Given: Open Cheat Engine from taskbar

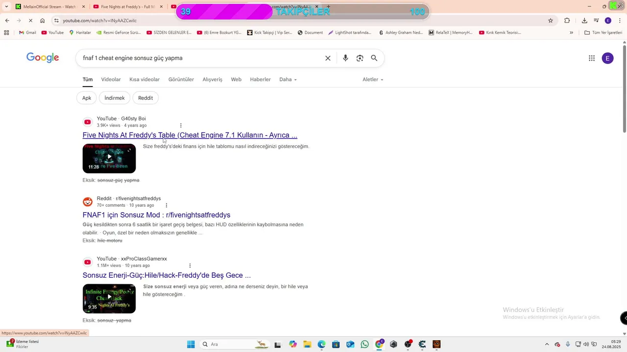Looking at the screenshot, I should tap(422, 344).
